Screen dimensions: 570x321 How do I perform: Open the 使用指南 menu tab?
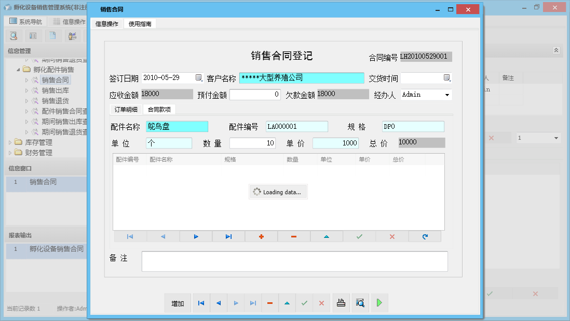[139, 23]
